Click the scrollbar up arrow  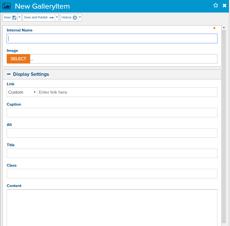coord(224,28)
